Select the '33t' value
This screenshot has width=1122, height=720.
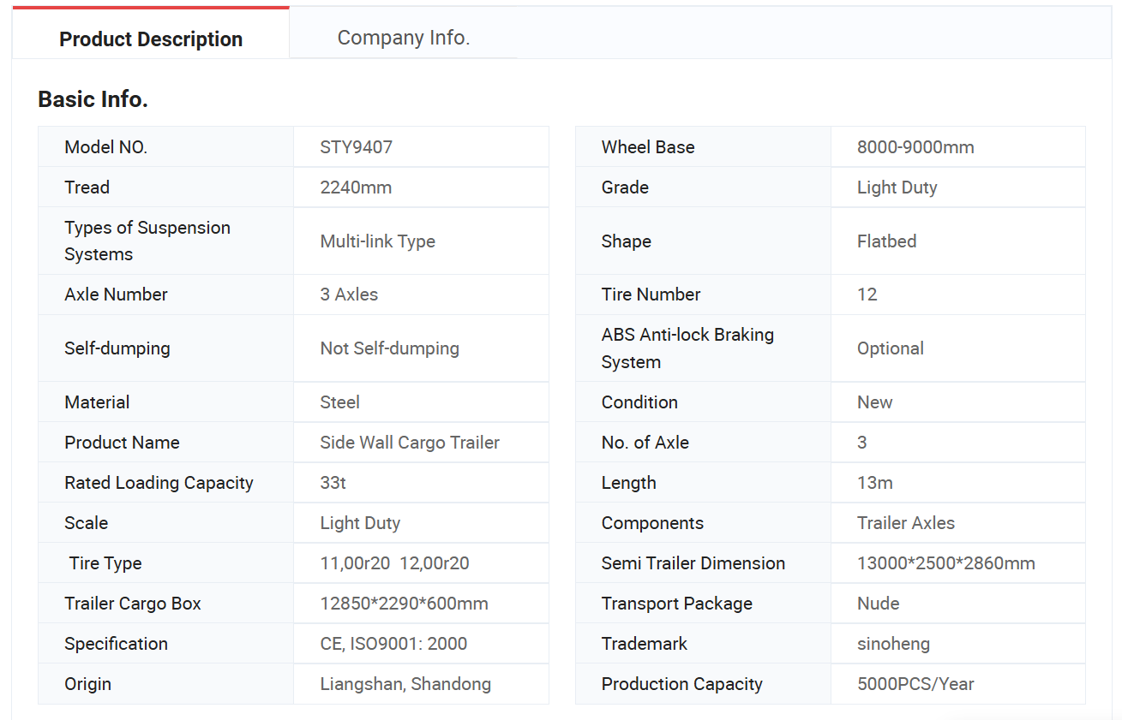[333, 483]
